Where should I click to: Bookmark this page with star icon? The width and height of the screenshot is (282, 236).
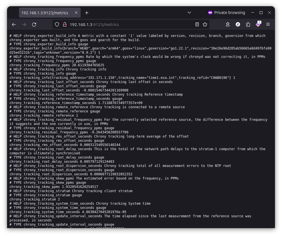click(x=205, y=24)
